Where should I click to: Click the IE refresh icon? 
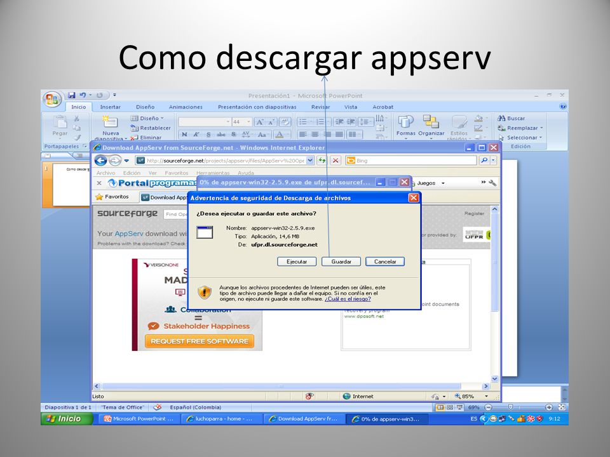tap(322, 161)
